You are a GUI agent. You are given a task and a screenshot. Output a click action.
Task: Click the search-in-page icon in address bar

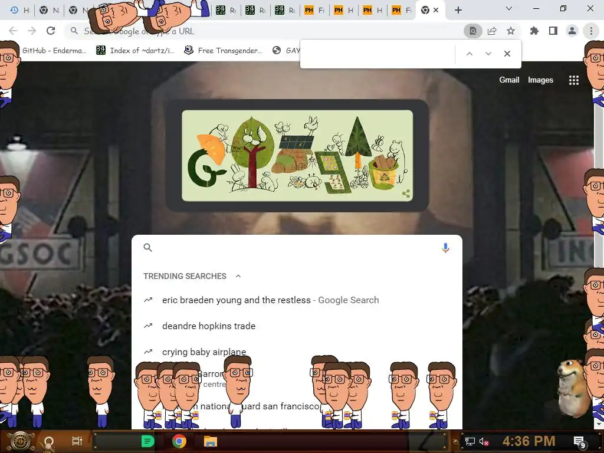tap(473, 31)
